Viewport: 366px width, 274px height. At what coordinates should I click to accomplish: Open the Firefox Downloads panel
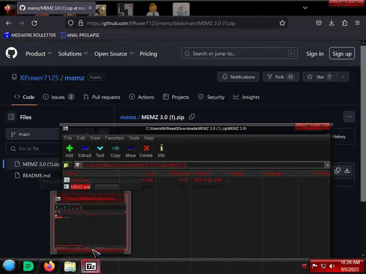tap(331, 23)
